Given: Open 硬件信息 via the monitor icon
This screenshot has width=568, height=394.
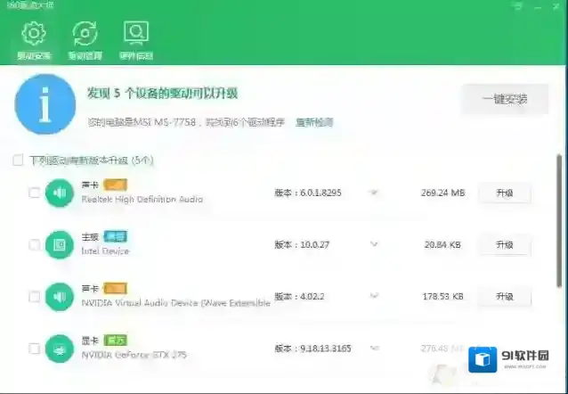Looking at the screenshot, I should click(x=135, y=41).
